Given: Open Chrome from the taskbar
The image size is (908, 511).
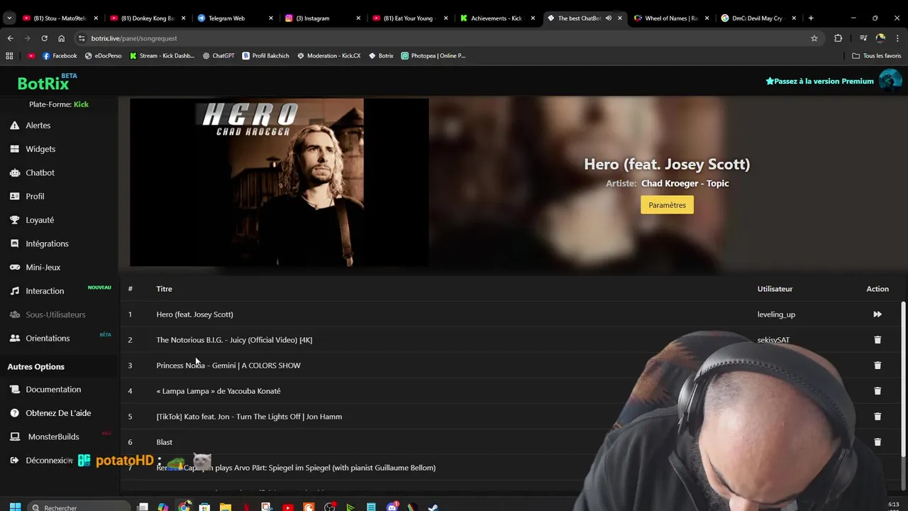Looking at the screenshot, I should point(184,507).
